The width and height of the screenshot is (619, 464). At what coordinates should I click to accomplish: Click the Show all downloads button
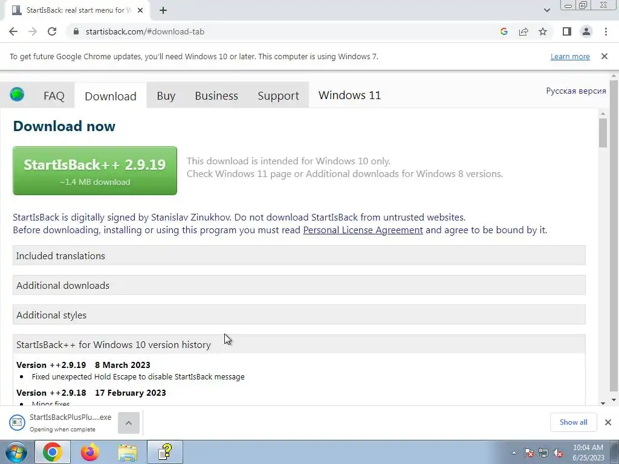coord(573,422)
